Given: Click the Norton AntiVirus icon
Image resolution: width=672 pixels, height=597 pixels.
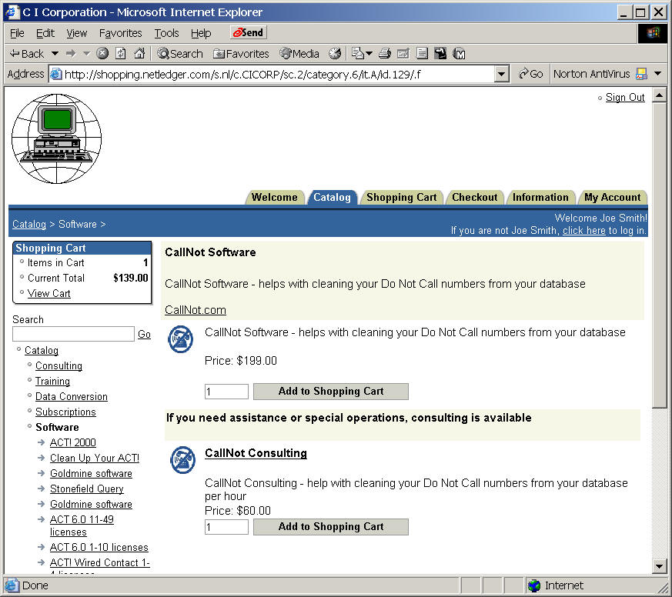Looking at the screenshot, I should pos(641,74).
